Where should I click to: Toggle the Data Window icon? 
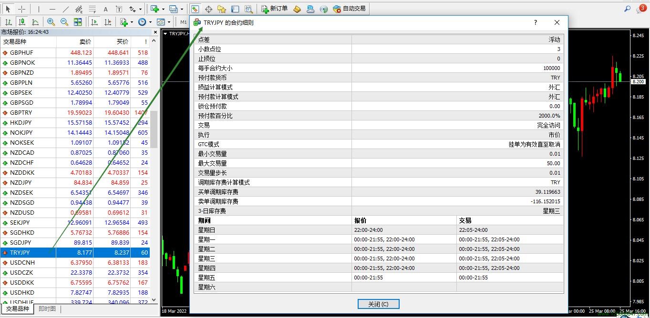point(208,9)
